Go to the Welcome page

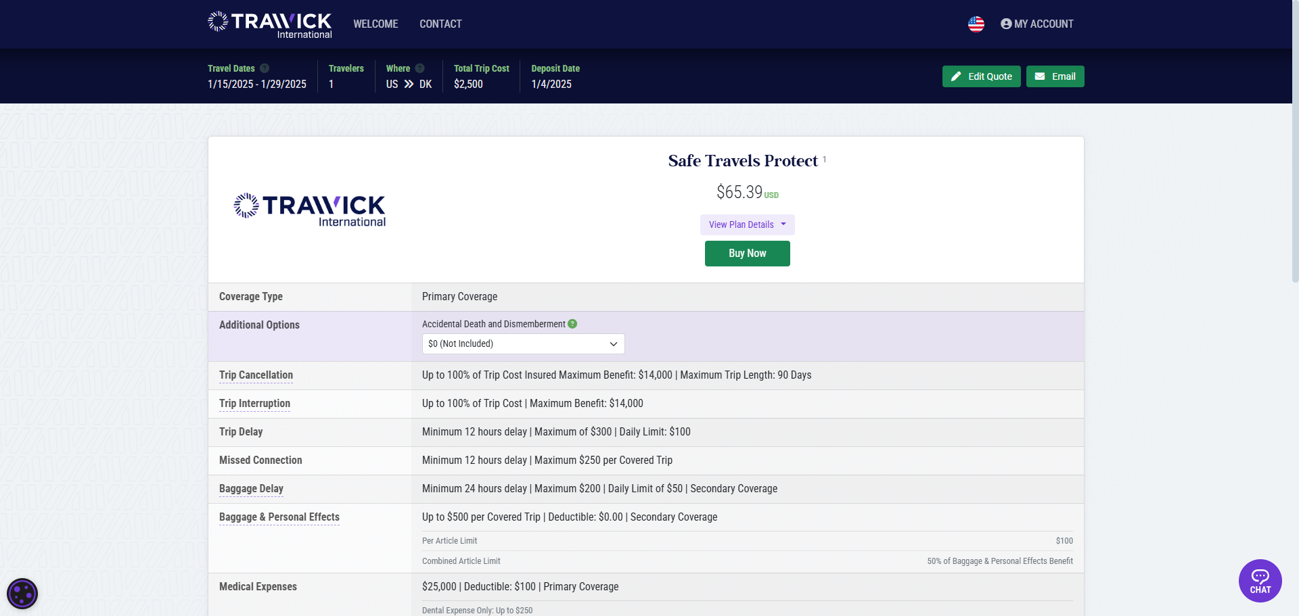[x=375, y=24]
